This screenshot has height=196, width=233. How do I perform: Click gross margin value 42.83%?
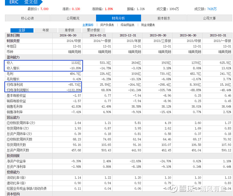[x=76, y=106]
